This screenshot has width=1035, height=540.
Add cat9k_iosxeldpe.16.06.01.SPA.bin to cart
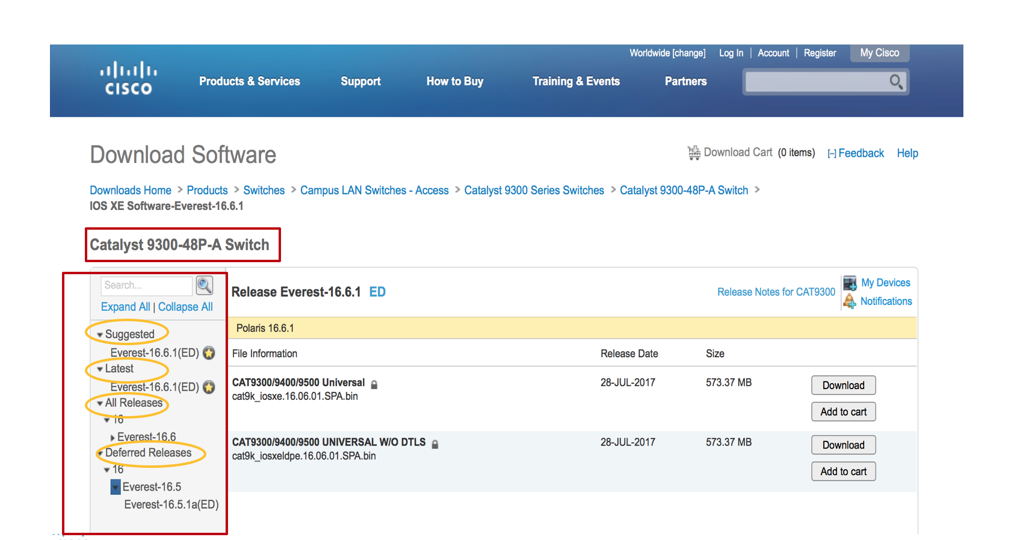click(x=843, y=471)
